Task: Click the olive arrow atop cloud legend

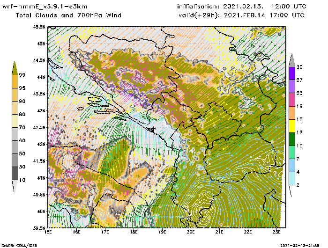Action: coord(15,68)
